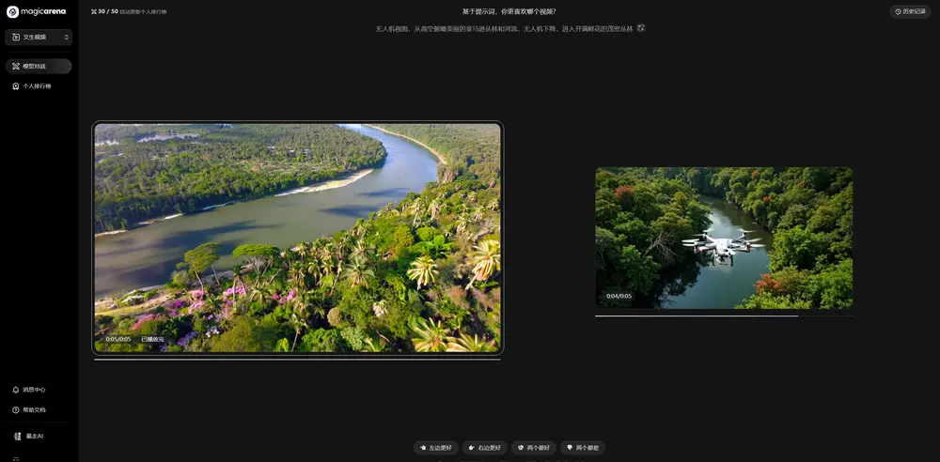This screenshot has height=462, width=940.
Task: Collapse sidebar using bottom-left panel icon
Action: tap(16, 459)
